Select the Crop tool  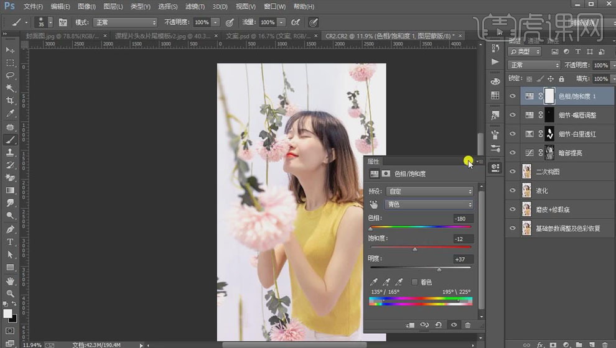pos(10,101)
